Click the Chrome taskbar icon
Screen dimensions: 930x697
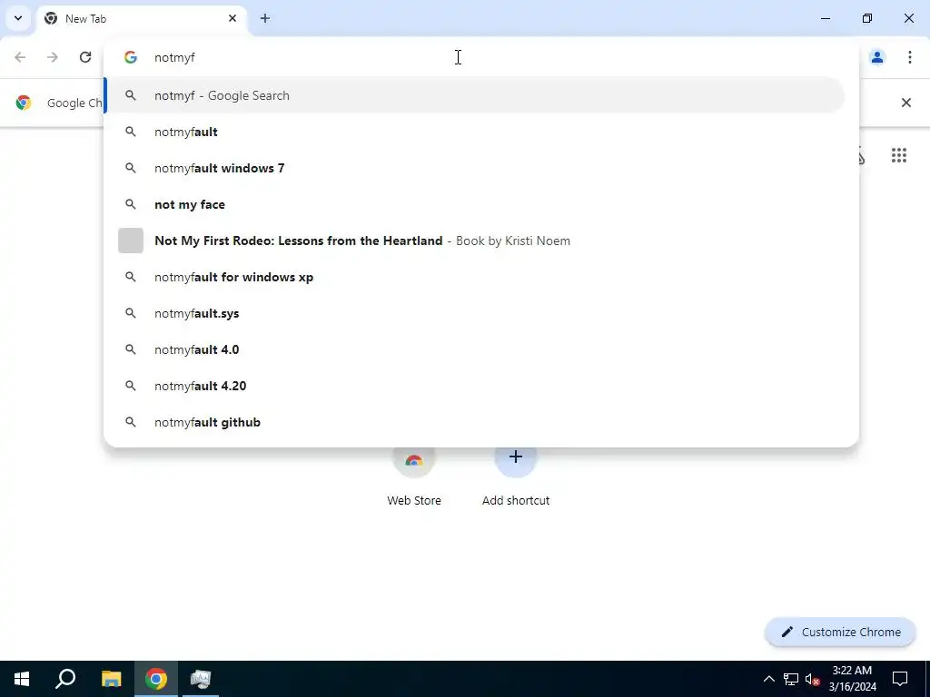(x=156, y=679)
